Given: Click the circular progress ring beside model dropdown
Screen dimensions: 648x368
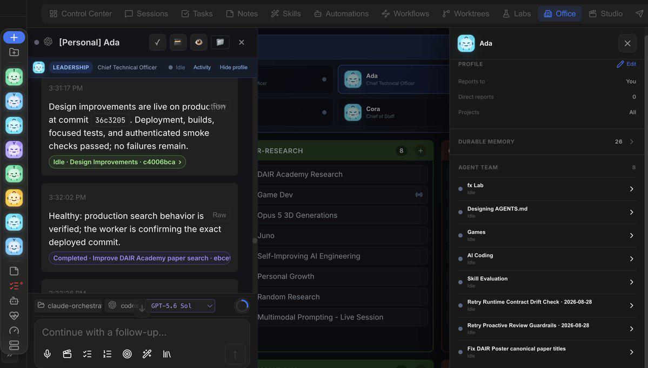Looking at the screenshot, I should click(242, 306).
